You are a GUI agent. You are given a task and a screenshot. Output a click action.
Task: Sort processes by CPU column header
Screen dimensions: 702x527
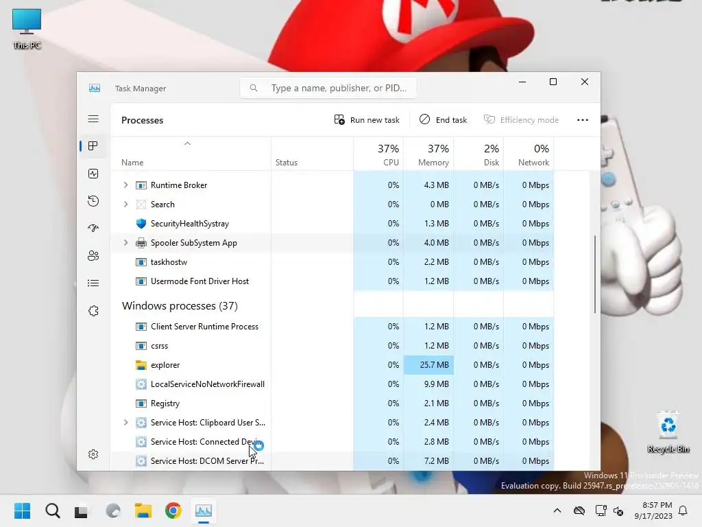(378, 154)
